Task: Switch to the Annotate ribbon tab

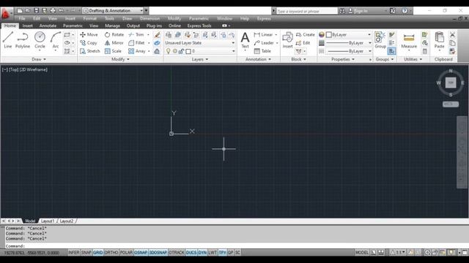Action: pos(48,26)
